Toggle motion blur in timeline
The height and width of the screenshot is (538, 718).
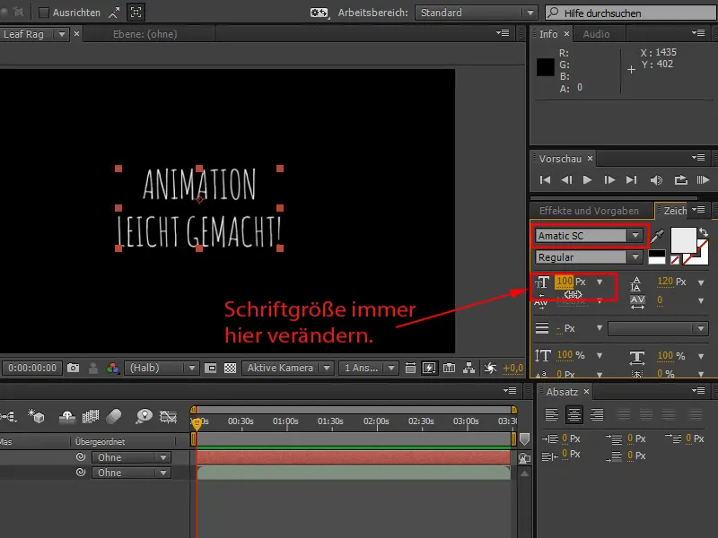coord(114,416)
